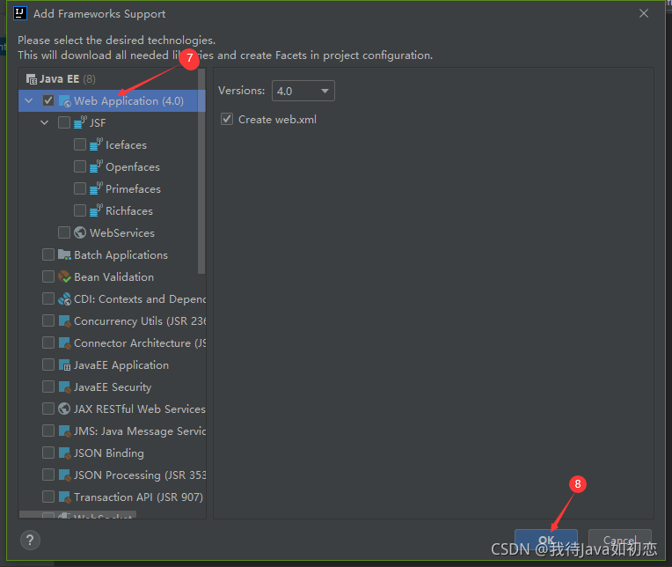Click the WebServices globe icon
This screenshot has height=567, width=672.
pyautogui.click(x=80, y=232)
